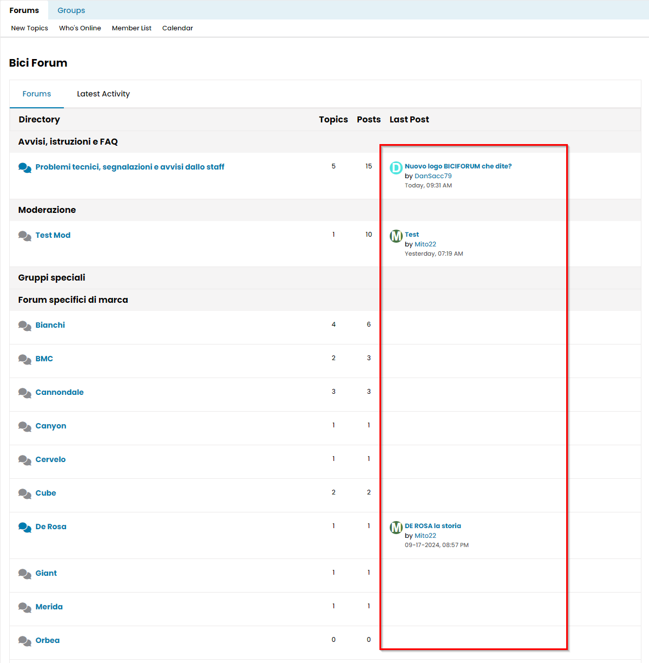
Task: Open the DanSacc79 user profile link
Action: 433,176
